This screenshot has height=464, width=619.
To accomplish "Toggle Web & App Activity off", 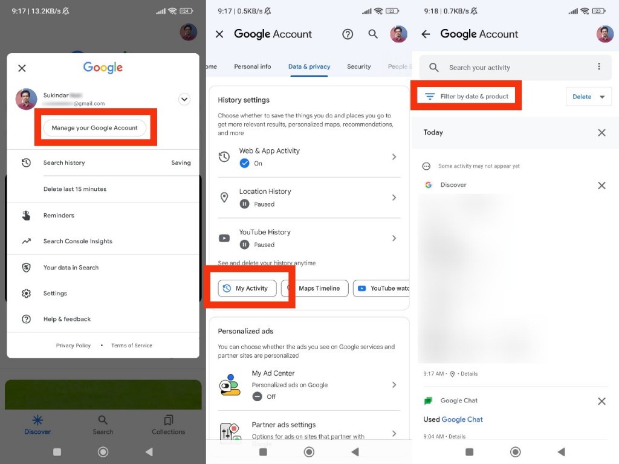I will click(244, 162).
